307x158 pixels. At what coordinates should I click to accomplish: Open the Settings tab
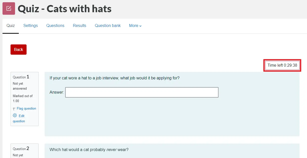[x=31, y=26]
